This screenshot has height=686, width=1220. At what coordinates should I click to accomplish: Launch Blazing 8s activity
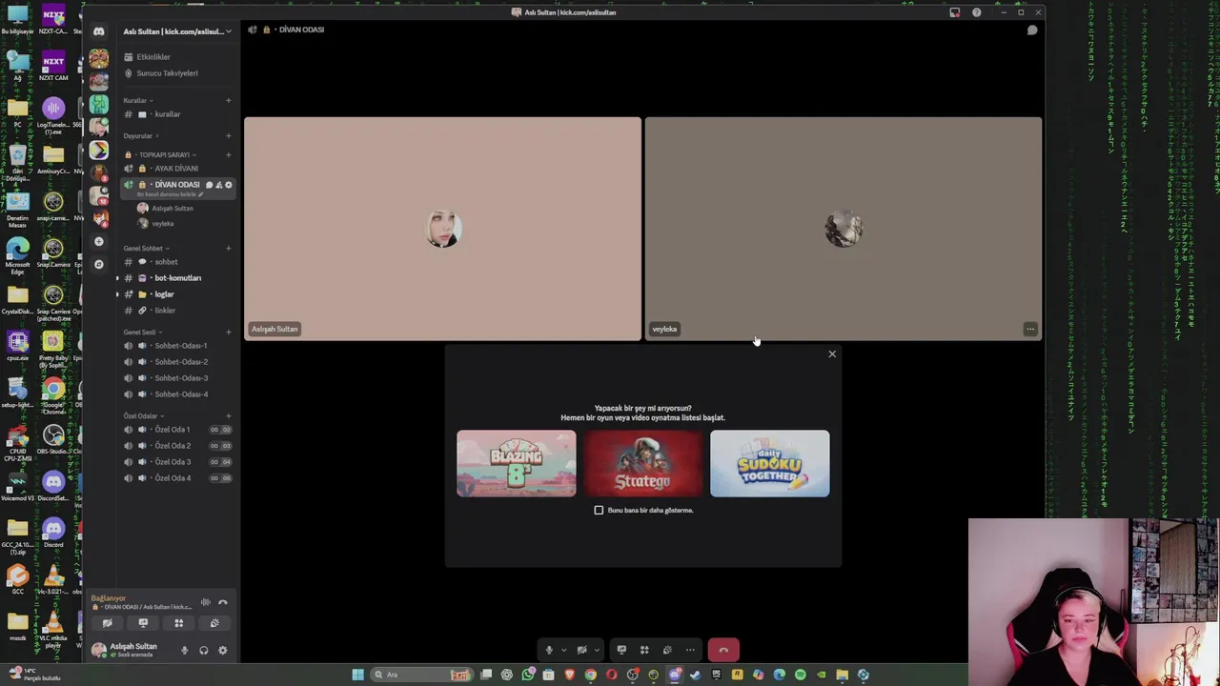click(x=516, y=463)
